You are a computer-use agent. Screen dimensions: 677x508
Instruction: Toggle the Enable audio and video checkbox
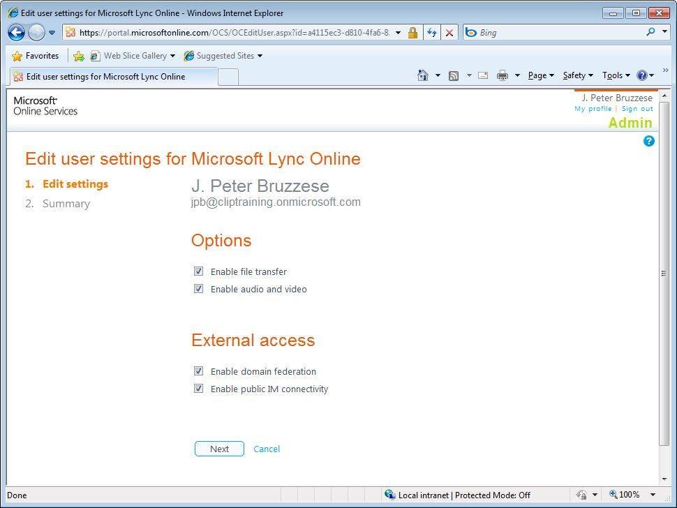[x=198, y=288]
